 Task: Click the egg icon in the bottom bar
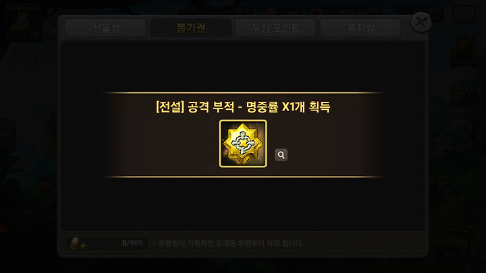point(76,243)
